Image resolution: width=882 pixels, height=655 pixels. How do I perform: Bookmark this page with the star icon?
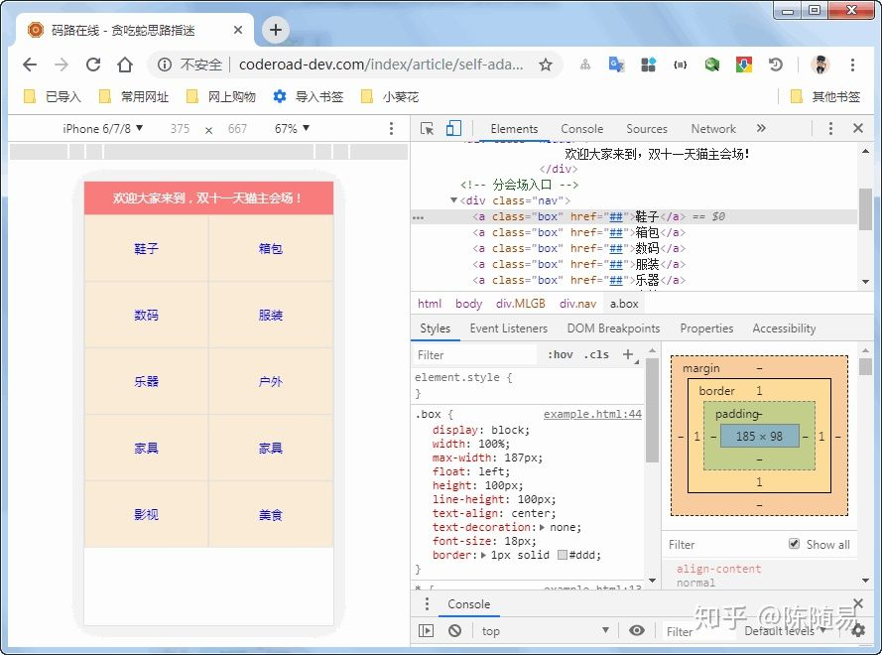[545, 65]
